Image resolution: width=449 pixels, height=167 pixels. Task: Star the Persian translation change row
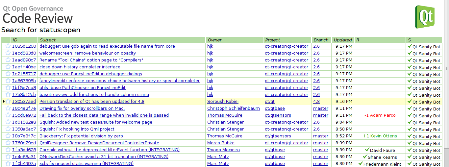tap(8, 102)
